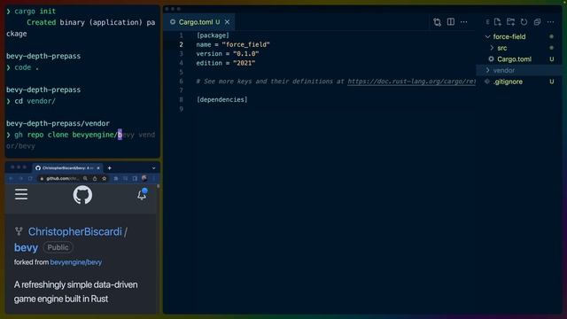Click the 'cargo init' command in terminal
Screen dimensions: 567x319
35,12
